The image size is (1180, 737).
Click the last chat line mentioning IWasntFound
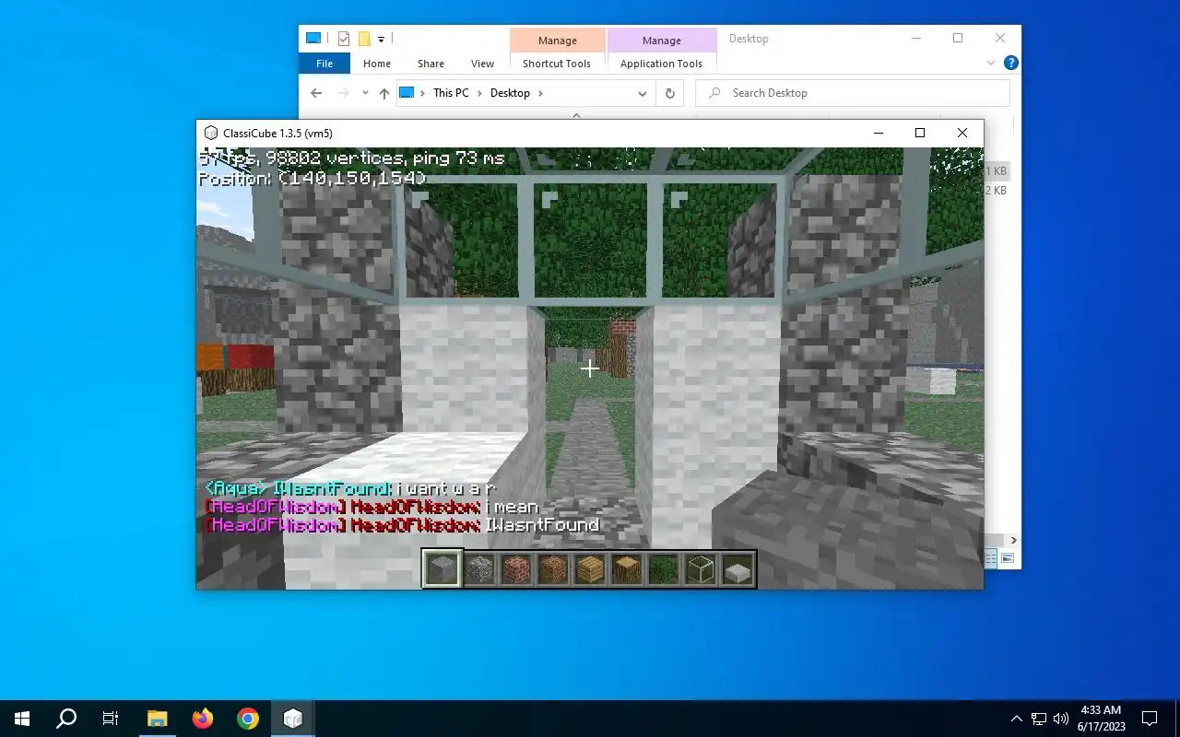[x=403, y=525]
